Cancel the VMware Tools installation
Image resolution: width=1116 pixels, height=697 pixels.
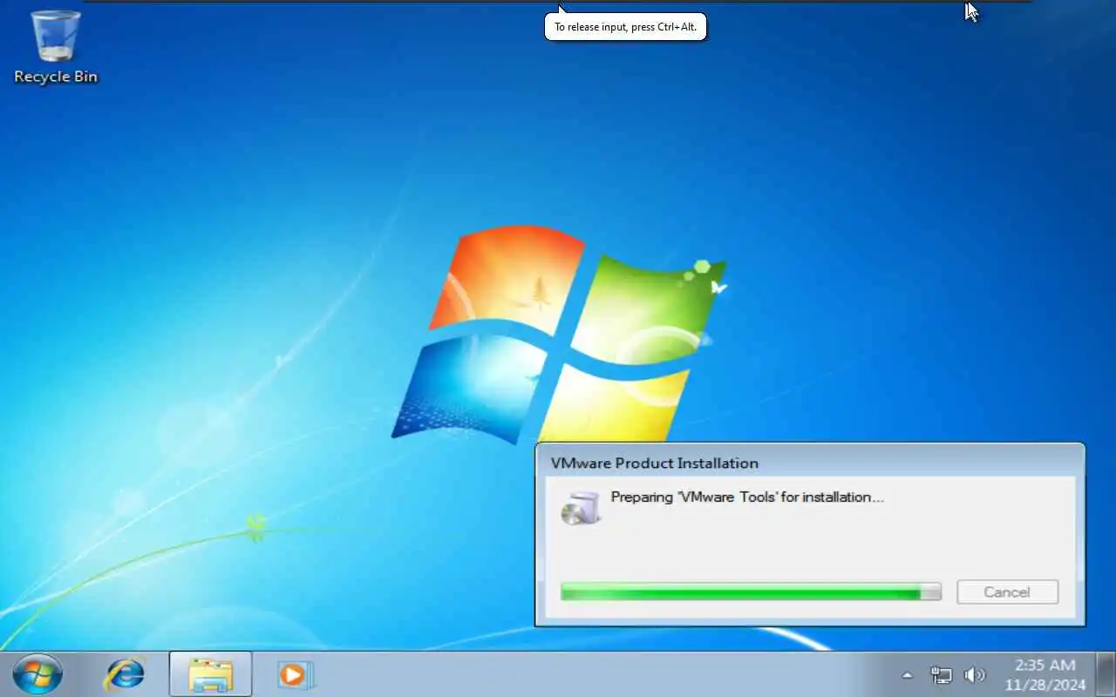point(1007,592)
